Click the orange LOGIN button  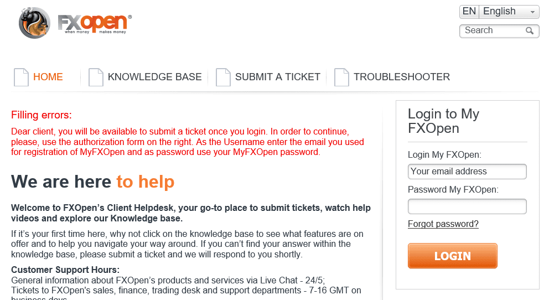pos(452,256)
